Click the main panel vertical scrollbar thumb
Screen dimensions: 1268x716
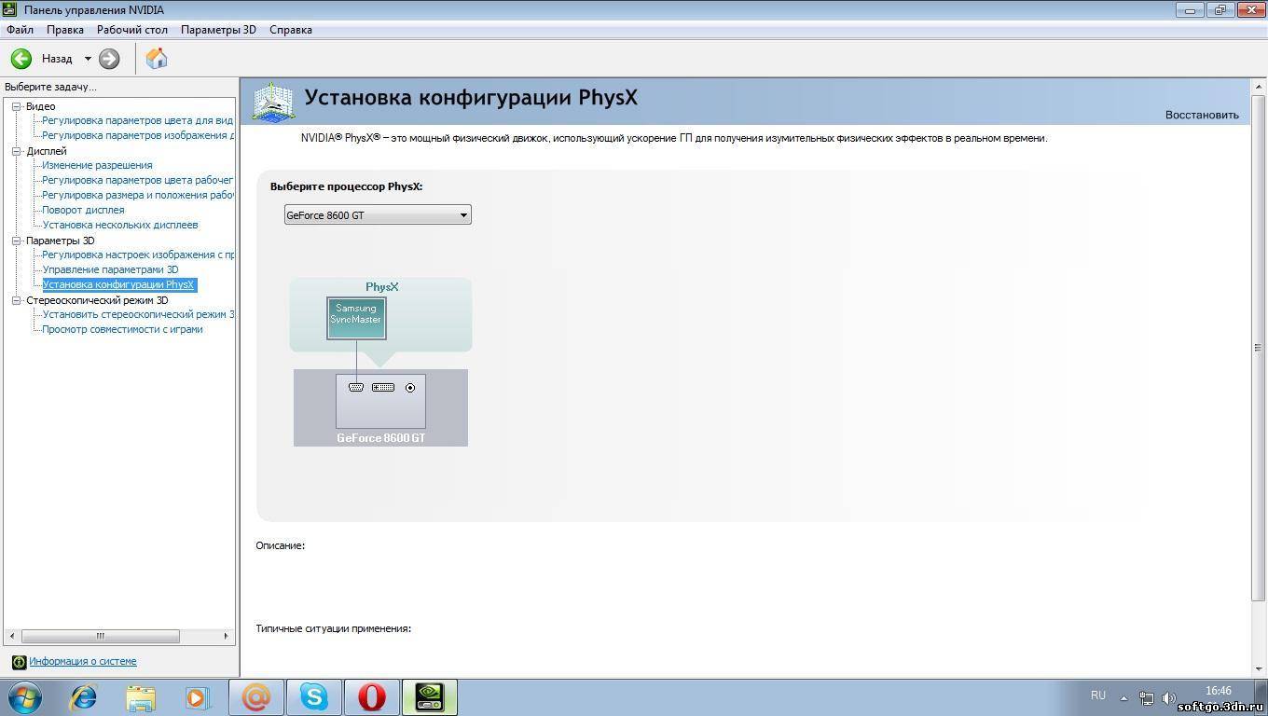coord(1257,348)
